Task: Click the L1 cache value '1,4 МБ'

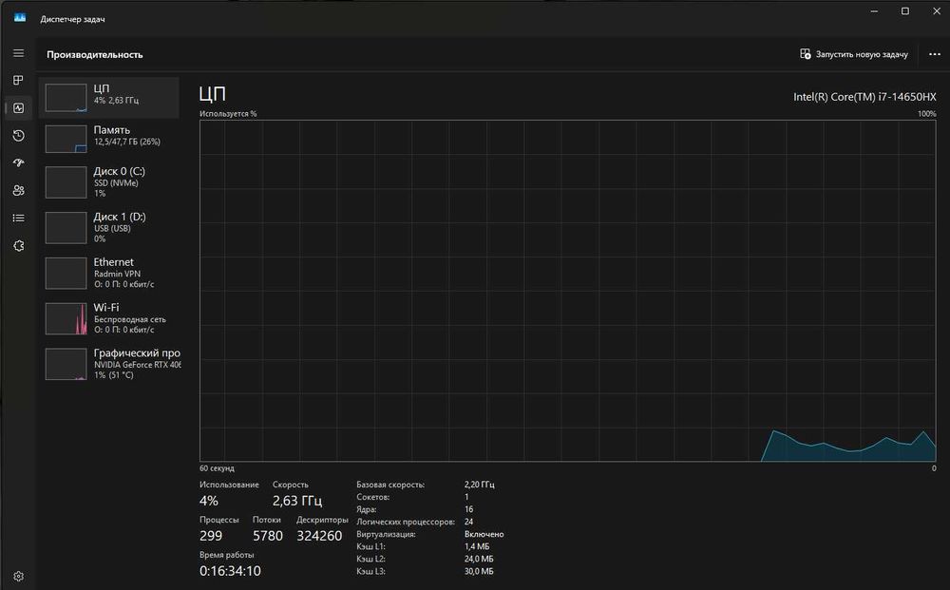Action: click(x=477, y=546)
